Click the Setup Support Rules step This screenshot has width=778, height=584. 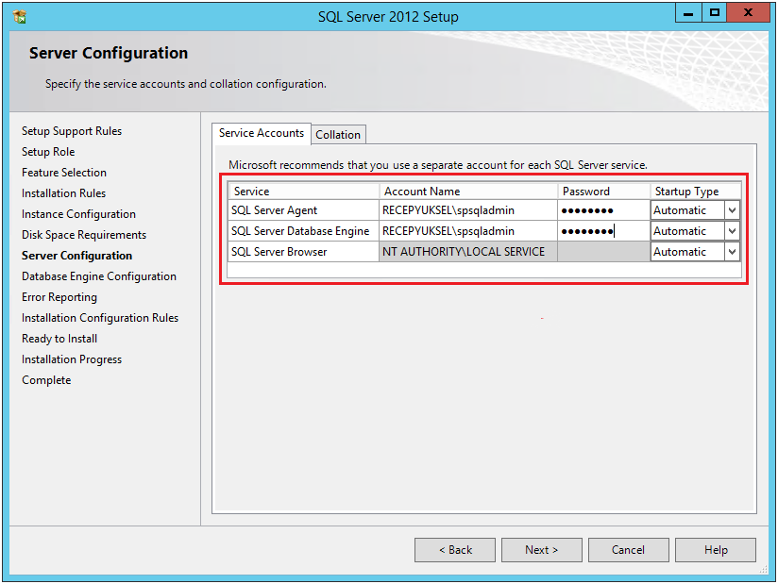pyautogui.click(x=72, y=131)
